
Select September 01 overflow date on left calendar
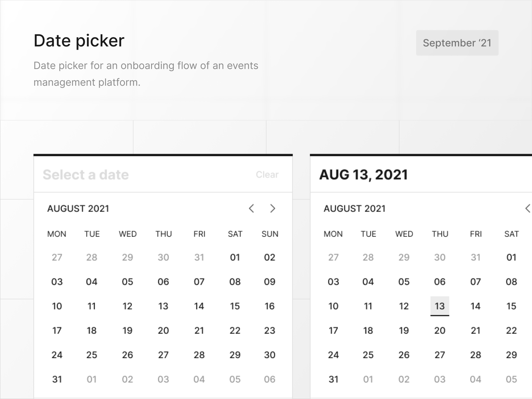tap(91, 379)
